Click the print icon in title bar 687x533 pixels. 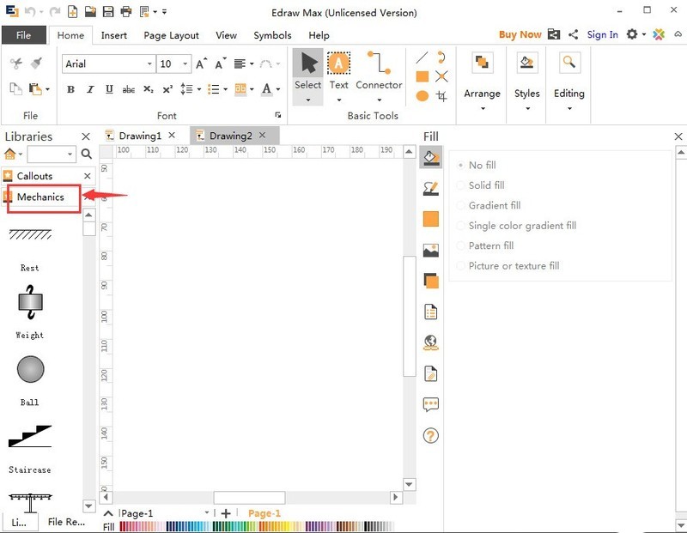(x=126, y=12)
